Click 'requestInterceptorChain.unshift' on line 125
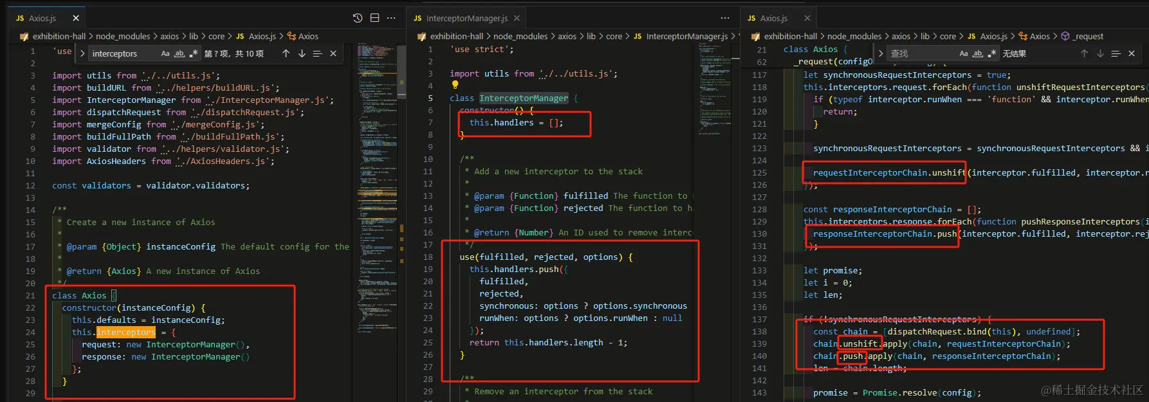The height and width of the screenshot is (402, 1149). [x=889, y=172]
